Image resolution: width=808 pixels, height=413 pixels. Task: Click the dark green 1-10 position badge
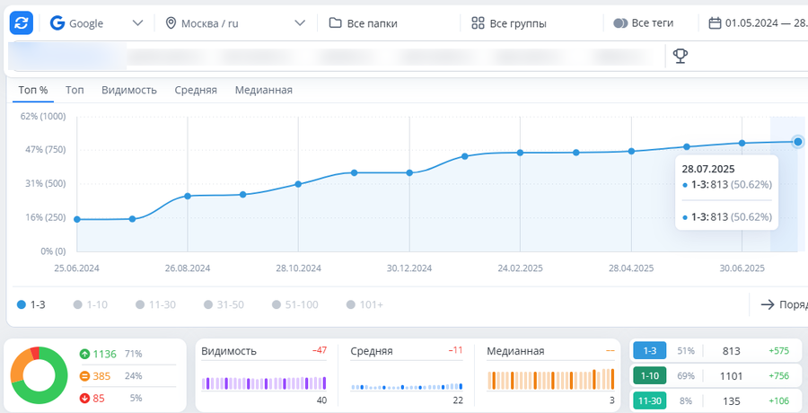(x=648, y=376)
